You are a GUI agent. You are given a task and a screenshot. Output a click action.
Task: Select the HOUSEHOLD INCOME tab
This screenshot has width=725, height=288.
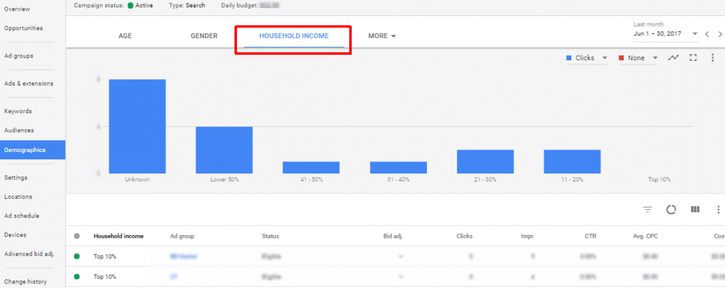point(294,36)
